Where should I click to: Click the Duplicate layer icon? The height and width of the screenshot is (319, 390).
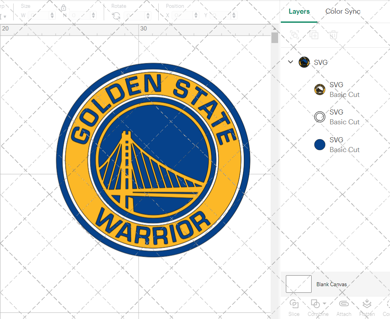pyautogui.click(x=314, y=35)
